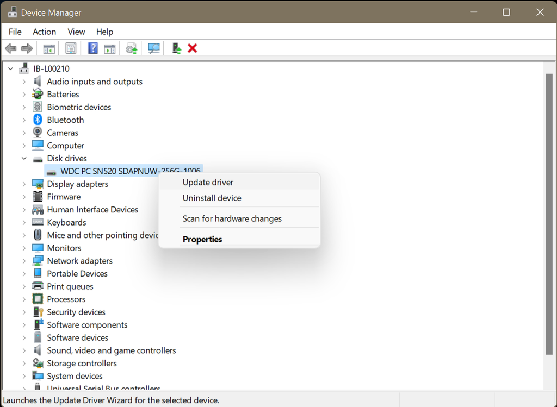This screenshot has width=557, height=407.
Task: Click the Cameras webcam icon
Action: pyautogui.click(x=38, y=133)
